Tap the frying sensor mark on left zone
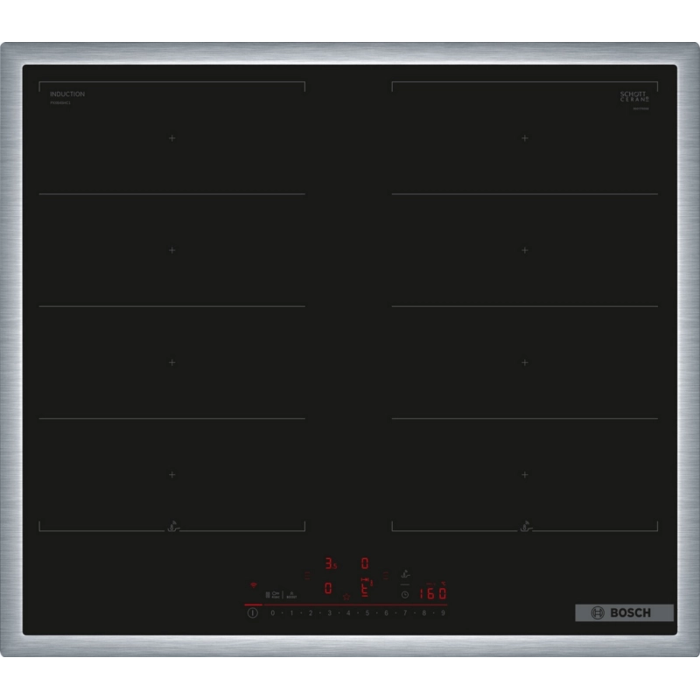The width and height of the screenshot is (700, 700). (x=173, y=527)
